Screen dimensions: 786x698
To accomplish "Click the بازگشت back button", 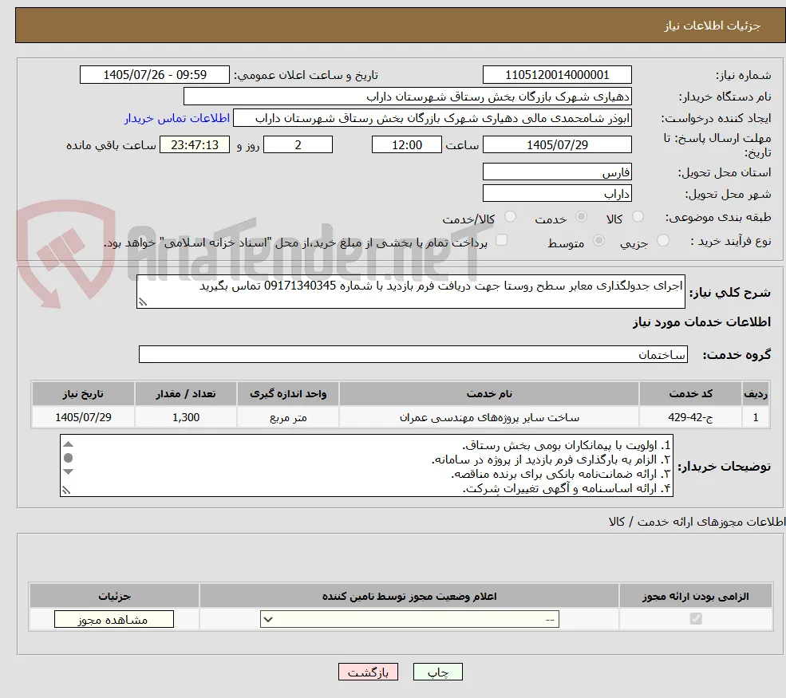I will 368,672.
